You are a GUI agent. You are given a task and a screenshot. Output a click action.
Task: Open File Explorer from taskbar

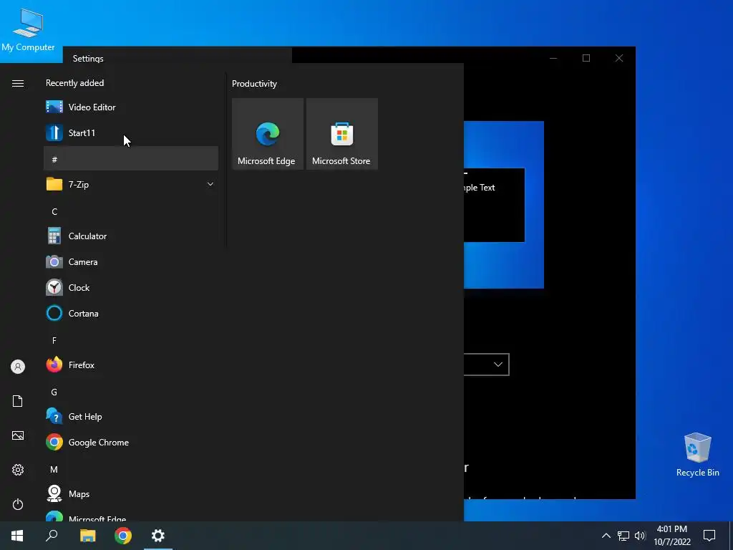(x=87, y=536)
